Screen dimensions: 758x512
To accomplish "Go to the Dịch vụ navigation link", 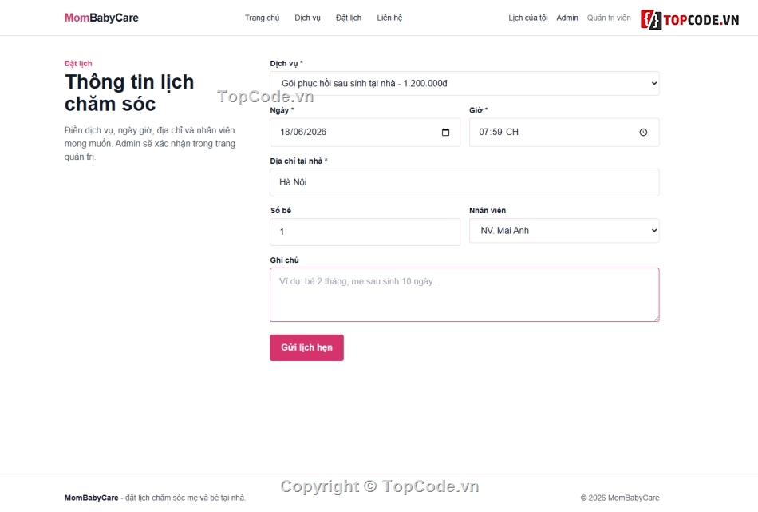I will 307,18.
